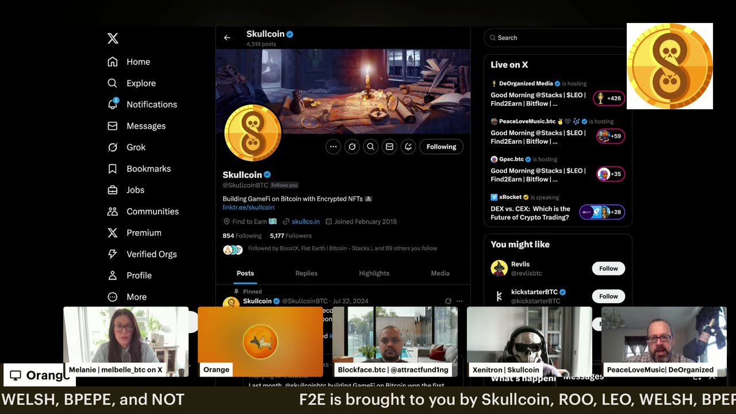Click Melanie's video tile
The width and height of the screenshot is (736, 414).
tap(126, 342)
